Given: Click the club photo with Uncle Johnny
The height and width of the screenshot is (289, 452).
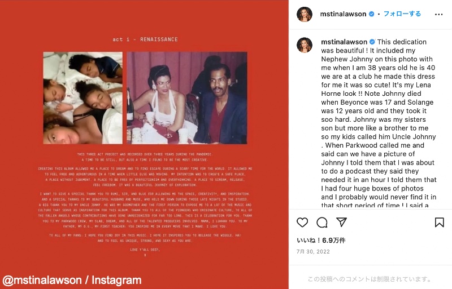Looking at the screenshot, I should (x=187, y=98).
